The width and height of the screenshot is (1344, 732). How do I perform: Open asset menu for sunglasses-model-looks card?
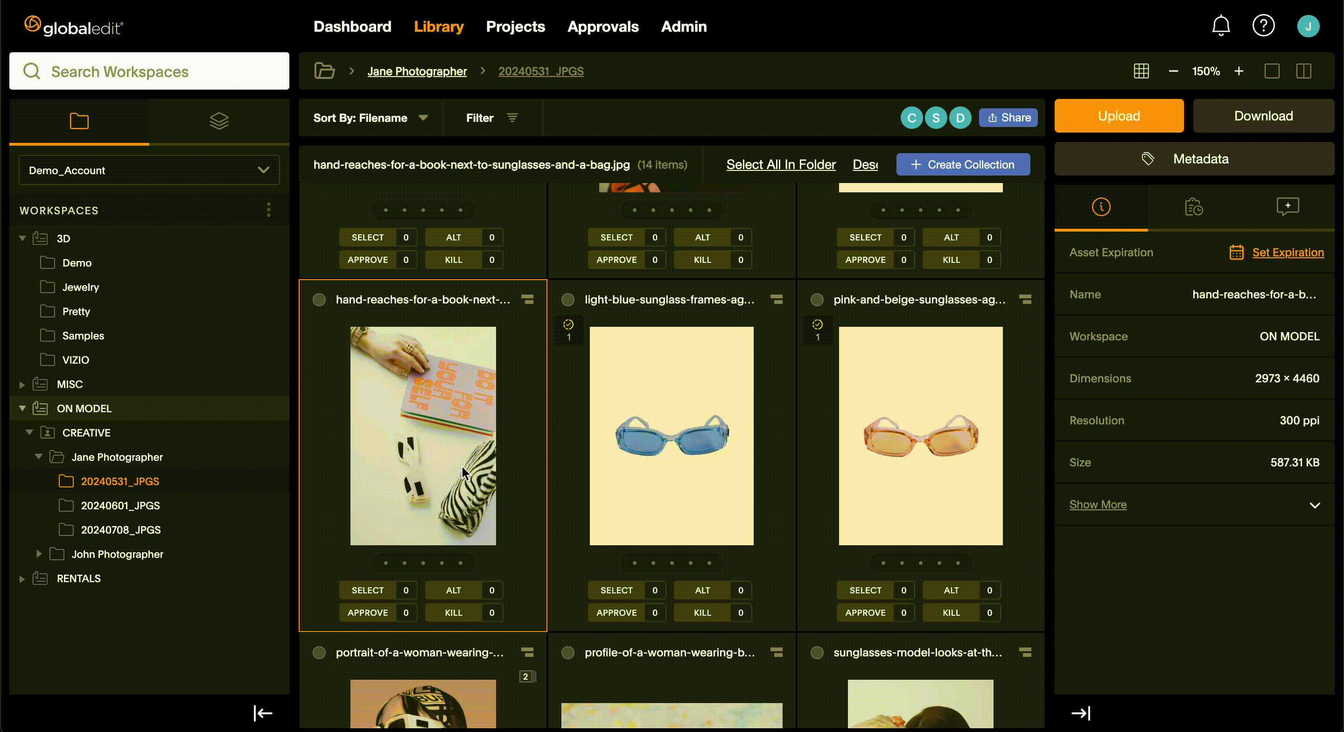[1025, 652]
